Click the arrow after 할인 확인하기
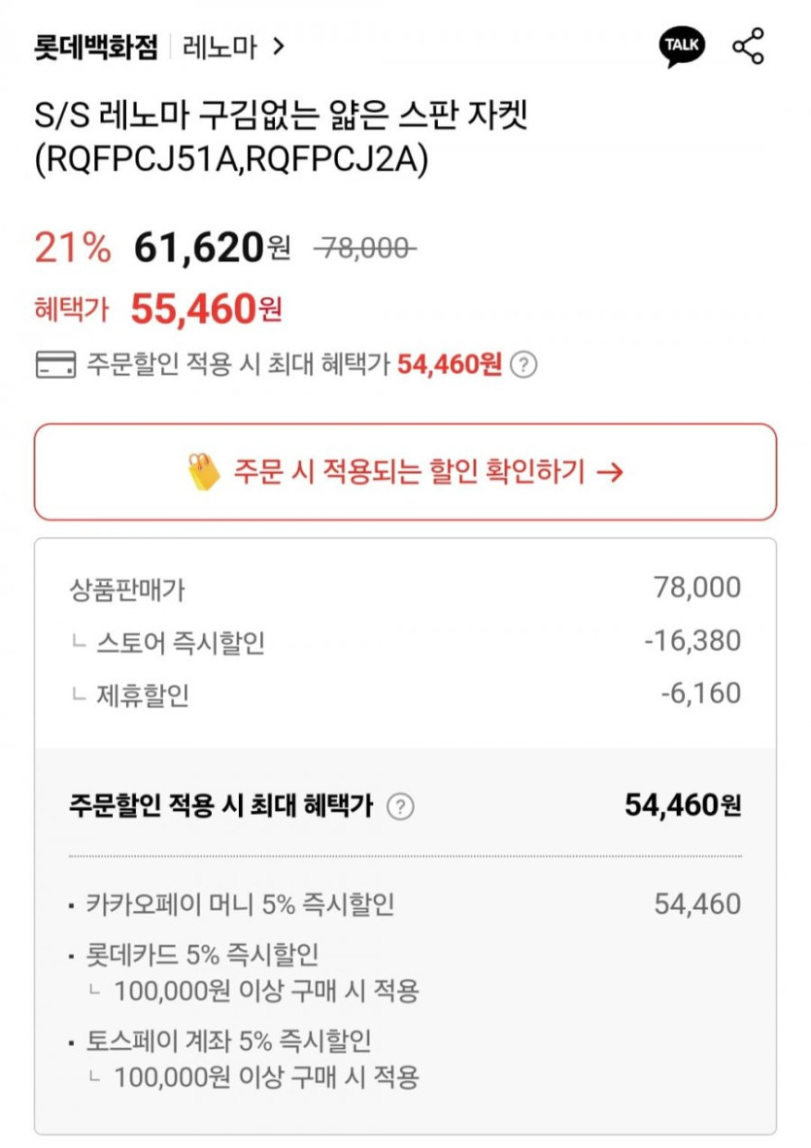Image resolution: width=811 pixels, height=1148 pixels. tap(610, 472)
